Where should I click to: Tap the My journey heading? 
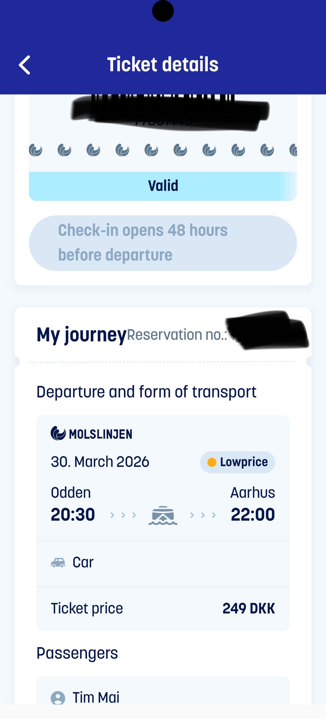pos(81,335)
